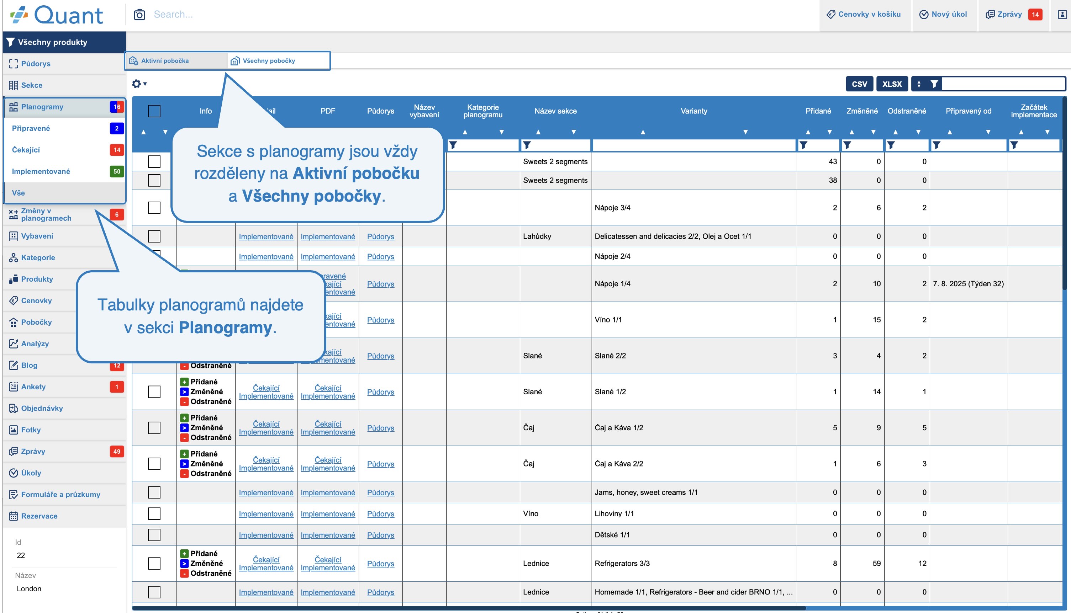Check the first Sweets 2 segments row (43 added)
The image size is (1071, 613).
coord(154,161)
